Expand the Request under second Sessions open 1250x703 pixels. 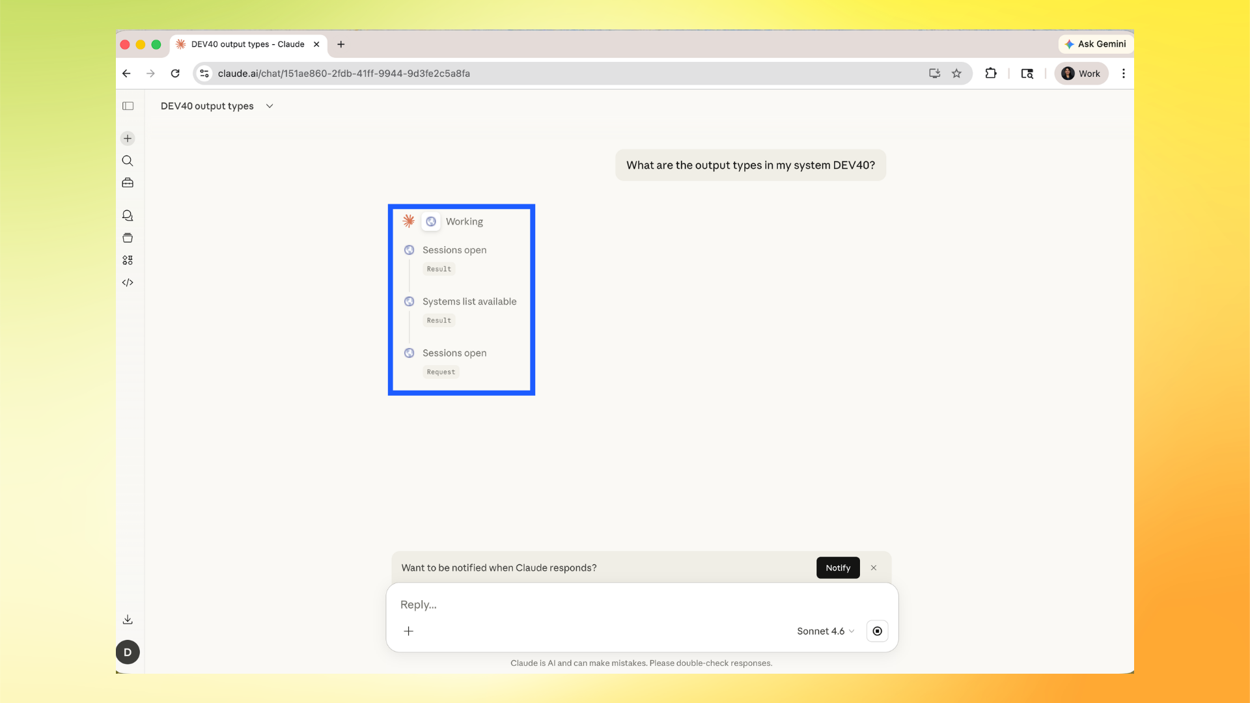[441, 372]
